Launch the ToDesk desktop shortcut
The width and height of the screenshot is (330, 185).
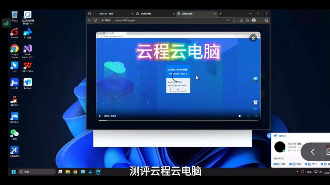pyautogui.click(x=28, y=84)
